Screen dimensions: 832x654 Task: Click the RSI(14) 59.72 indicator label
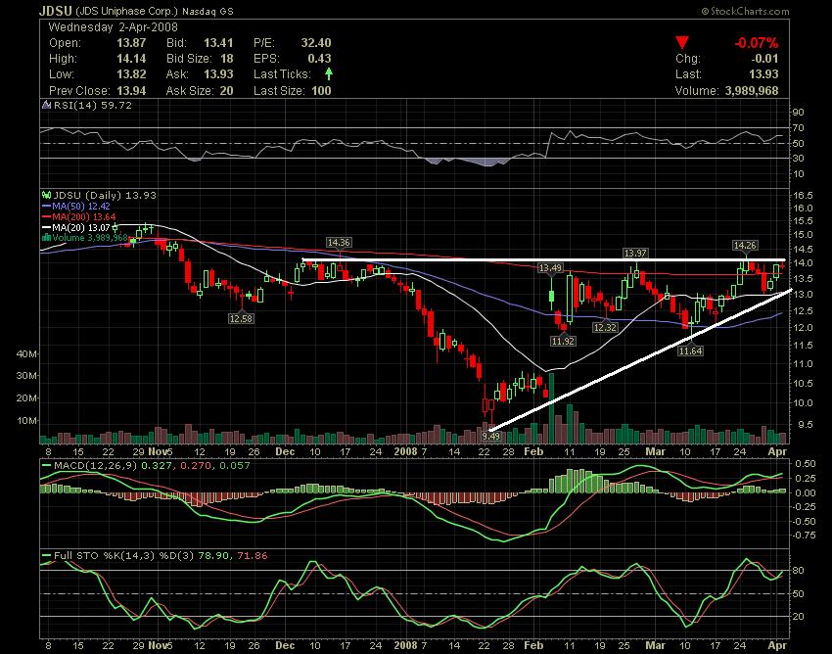93,105
